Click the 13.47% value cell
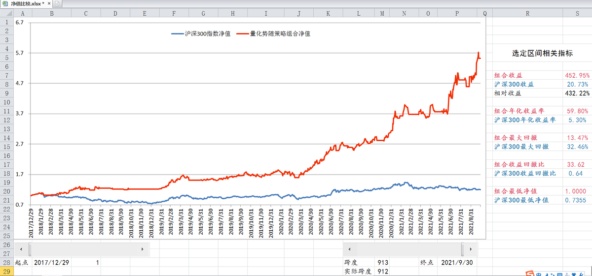This screenshot has width=592, height=276. tap(577, 138)
